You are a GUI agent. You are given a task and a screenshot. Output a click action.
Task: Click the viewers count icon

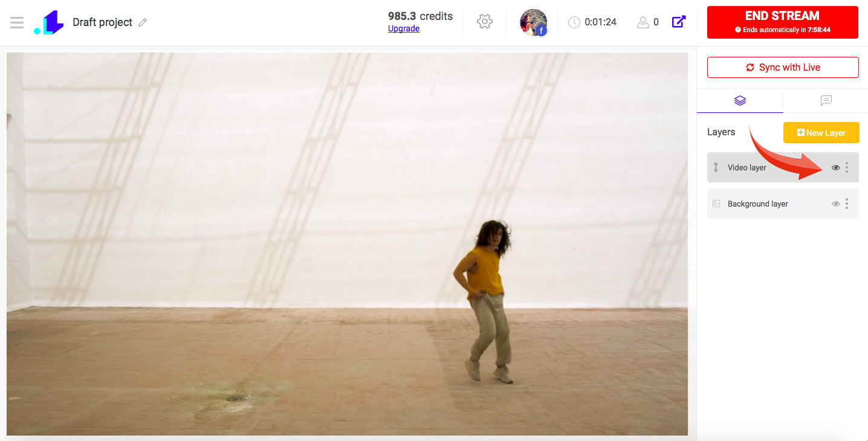(643, 22)
